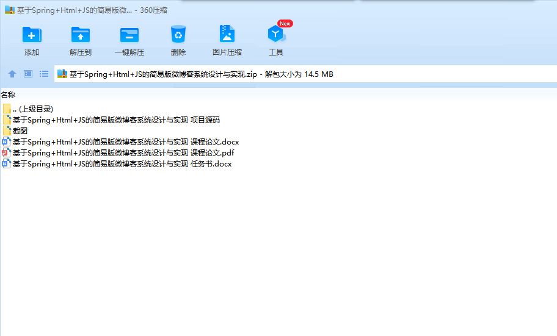Click the Word icon of 课程论文.docx
The width and height of the screenshot is (557, 336).
click(6, 142)
